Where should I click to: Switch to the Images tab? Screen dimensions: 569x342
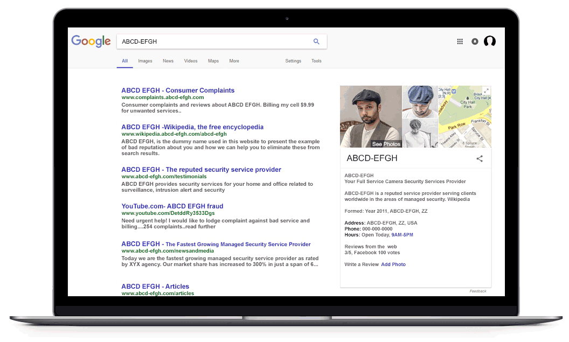[145, 61]
